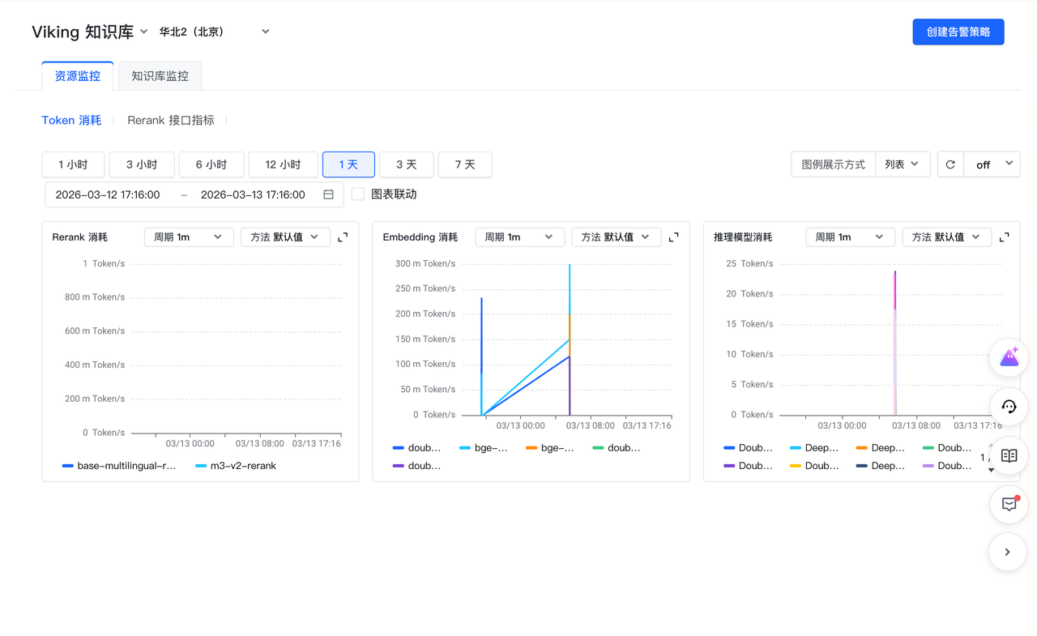Screen dimensions: 1037x636
Task: Collapse the floating sidebar with the chevron button
Action: (x=1008, y=553)
